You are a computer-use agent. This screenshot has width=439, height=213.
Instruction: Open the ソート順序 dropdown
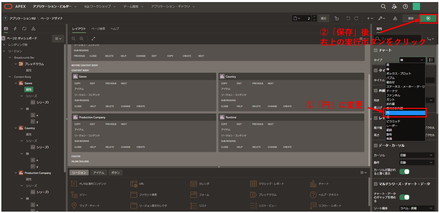(x=417, y=208)
